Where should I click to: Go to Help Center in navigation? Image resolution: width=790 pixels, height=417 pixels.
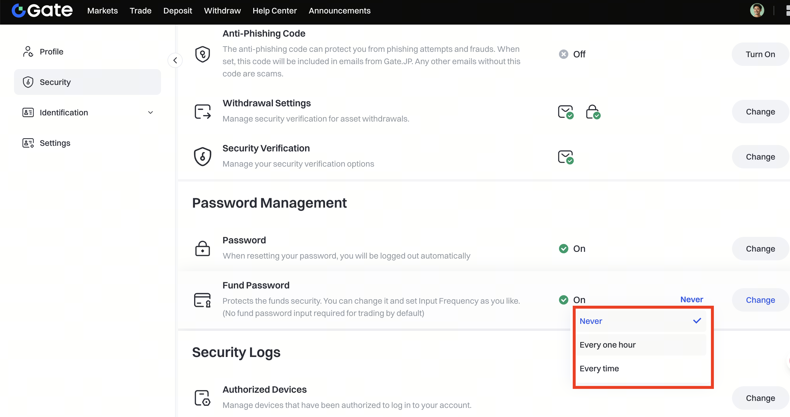click(274, 11)
